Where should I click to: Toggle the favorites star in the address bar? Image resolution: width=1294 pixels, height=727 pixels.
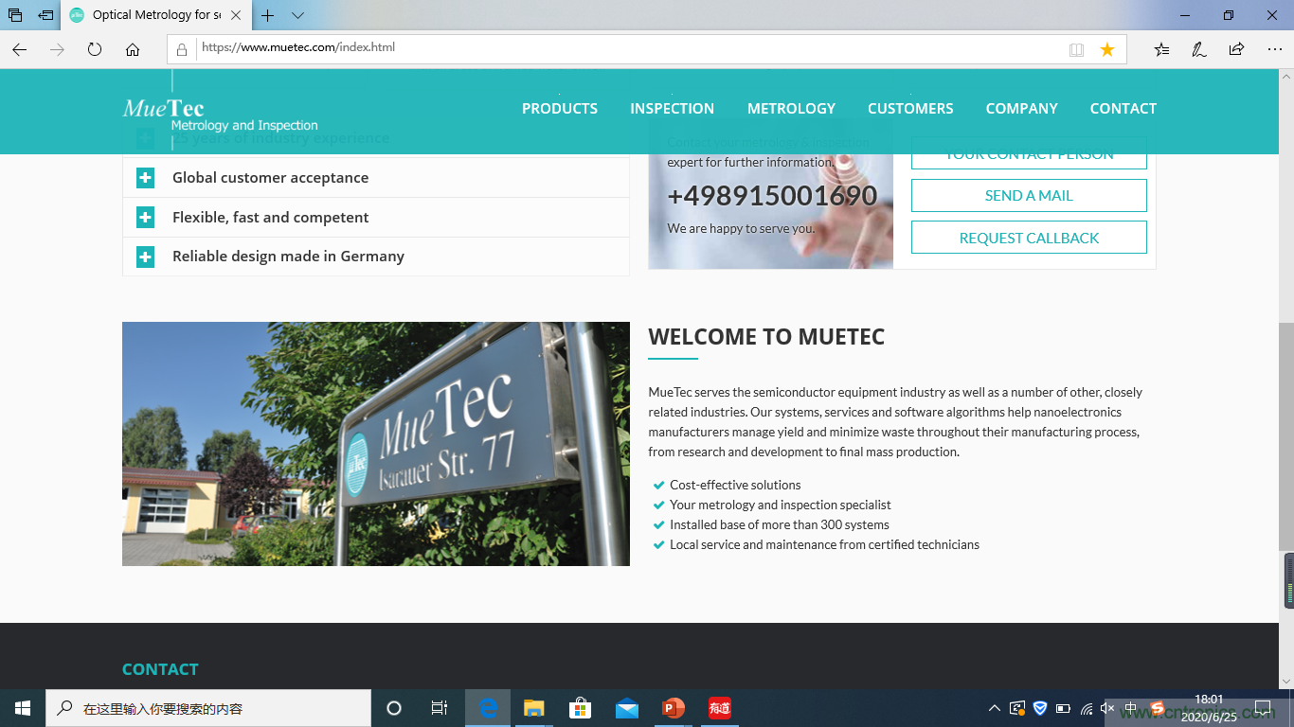[1106, 48]
